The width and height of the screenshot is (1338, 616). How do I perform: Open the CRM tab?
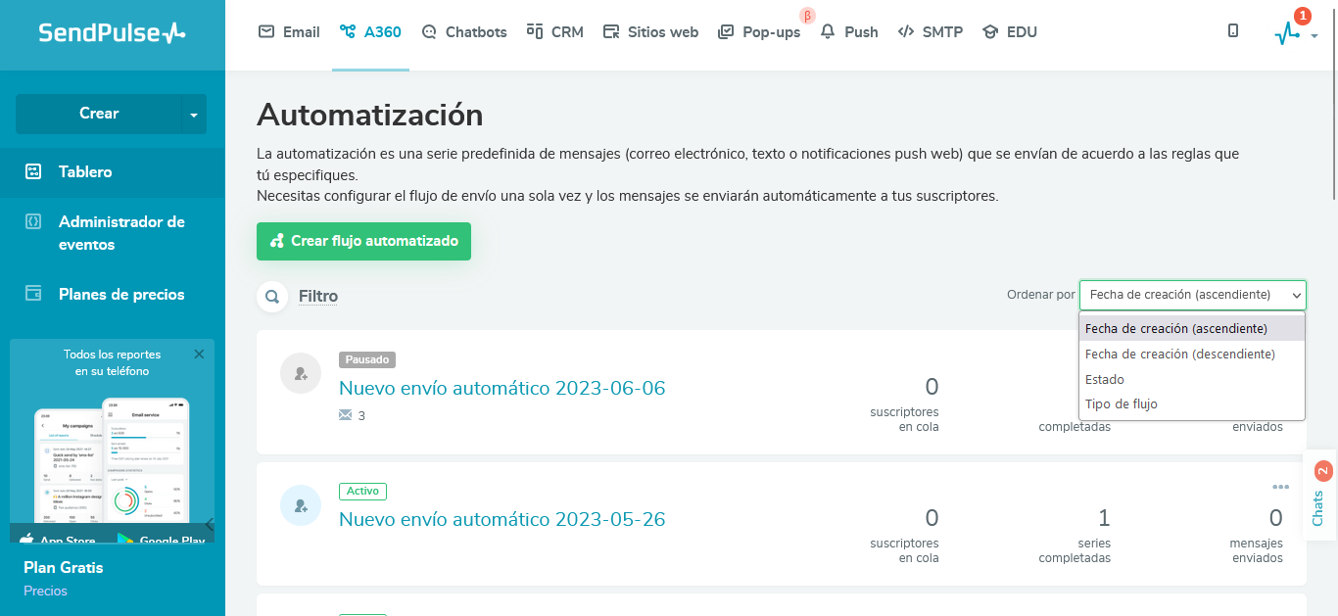555,31
